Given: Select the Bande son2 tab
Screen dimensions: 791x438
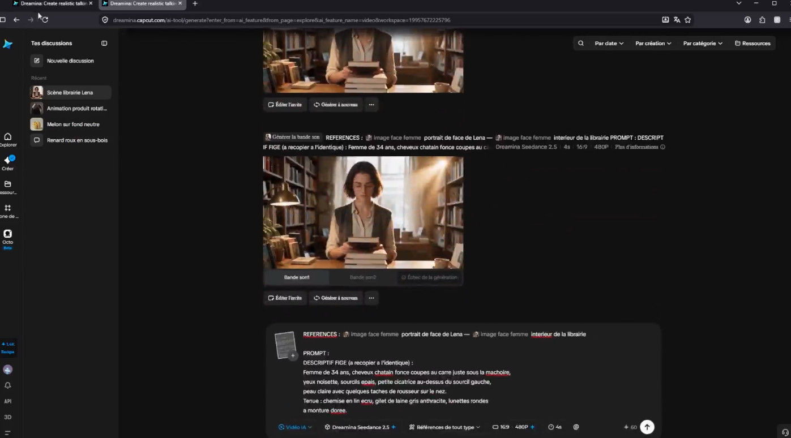Looking at the screenshot, I should click(x=363, y=277).
